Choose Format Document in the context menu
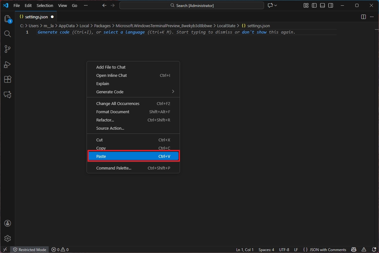Viewport: 379px width, 253px height. pyautogui.click(x=113, y=112)
